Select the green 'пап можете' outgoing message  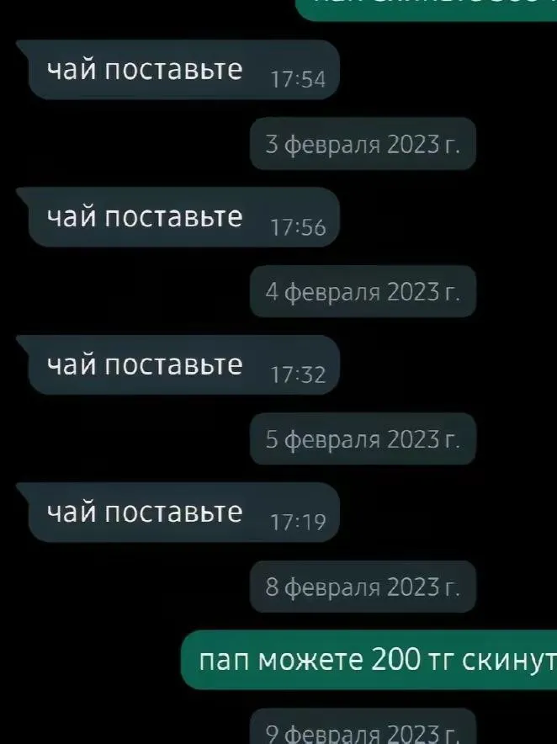coord(369,660)
